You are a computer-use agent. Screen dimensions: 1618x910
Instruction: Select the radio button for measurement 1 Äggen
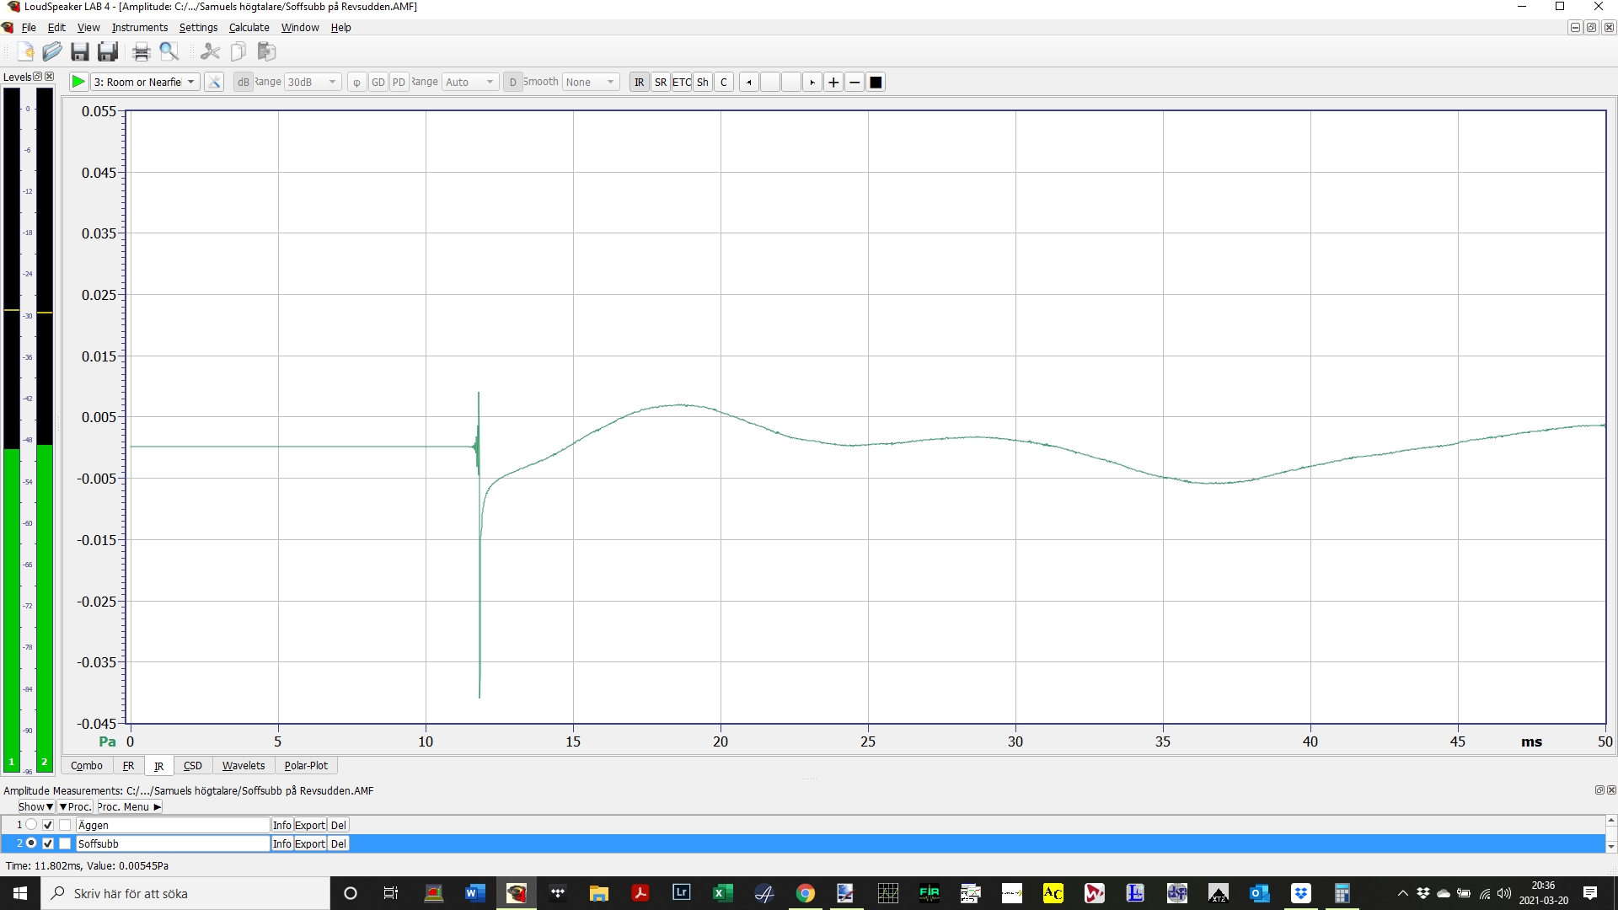click(31, 825)
